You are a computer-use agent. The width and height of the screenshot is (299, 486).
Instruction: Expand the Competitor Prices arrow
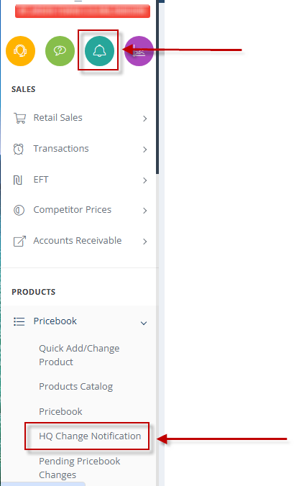coord(144,211)
